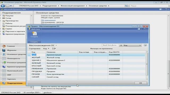Focus the filter input field
The height and width of the screenshot is (95, 170).
tap(110, 45)
